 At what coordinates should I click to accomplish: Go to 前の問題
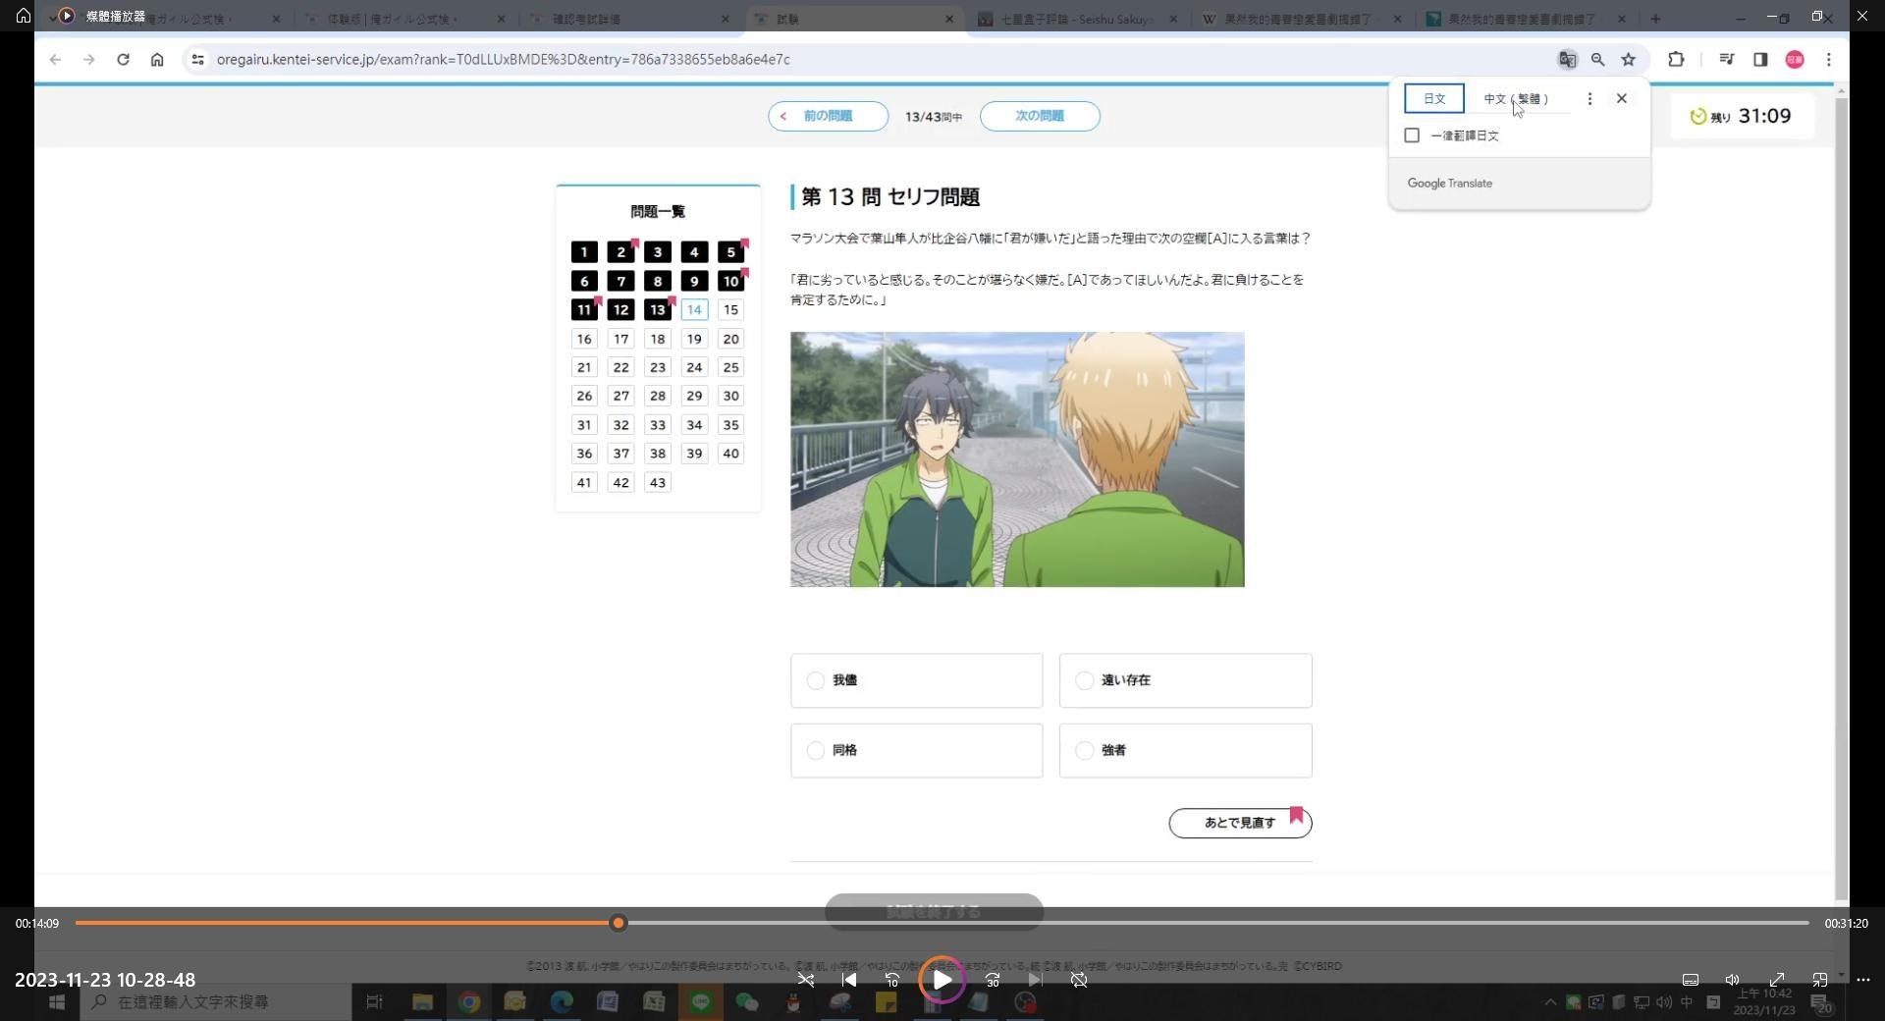pyautogui.click(x=828, y=116)
